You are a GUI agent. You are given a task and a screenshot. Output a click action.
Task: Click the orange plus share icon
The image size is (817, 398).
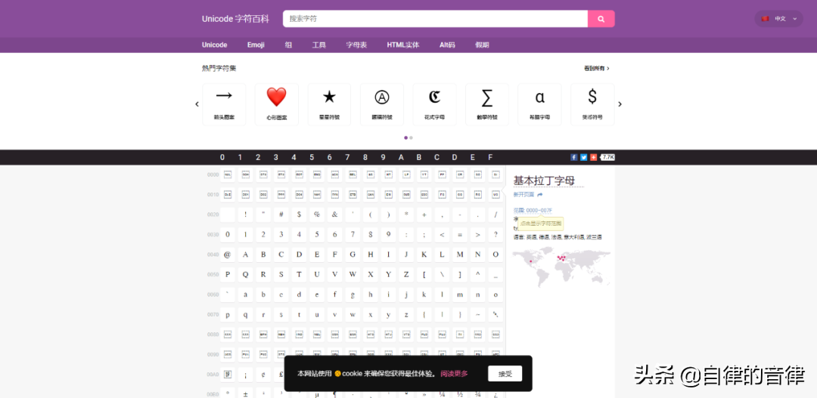point(594,157)
